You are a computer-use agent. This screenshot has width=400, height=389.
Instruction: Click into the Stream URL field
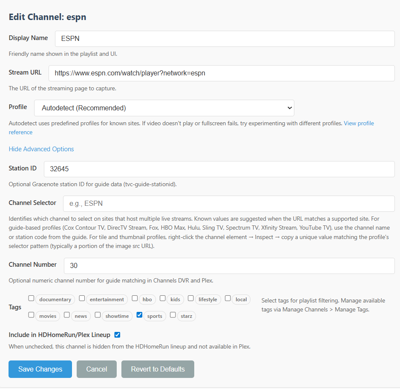pos(222,73)
